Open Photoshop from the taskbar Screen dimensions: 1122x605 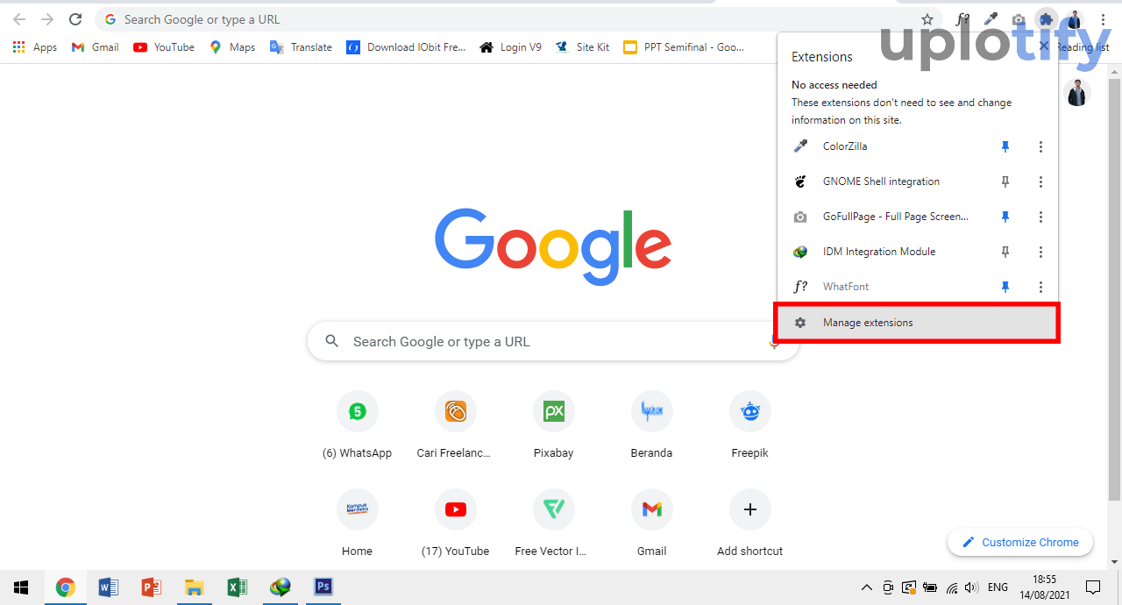[x=323, y=587]
